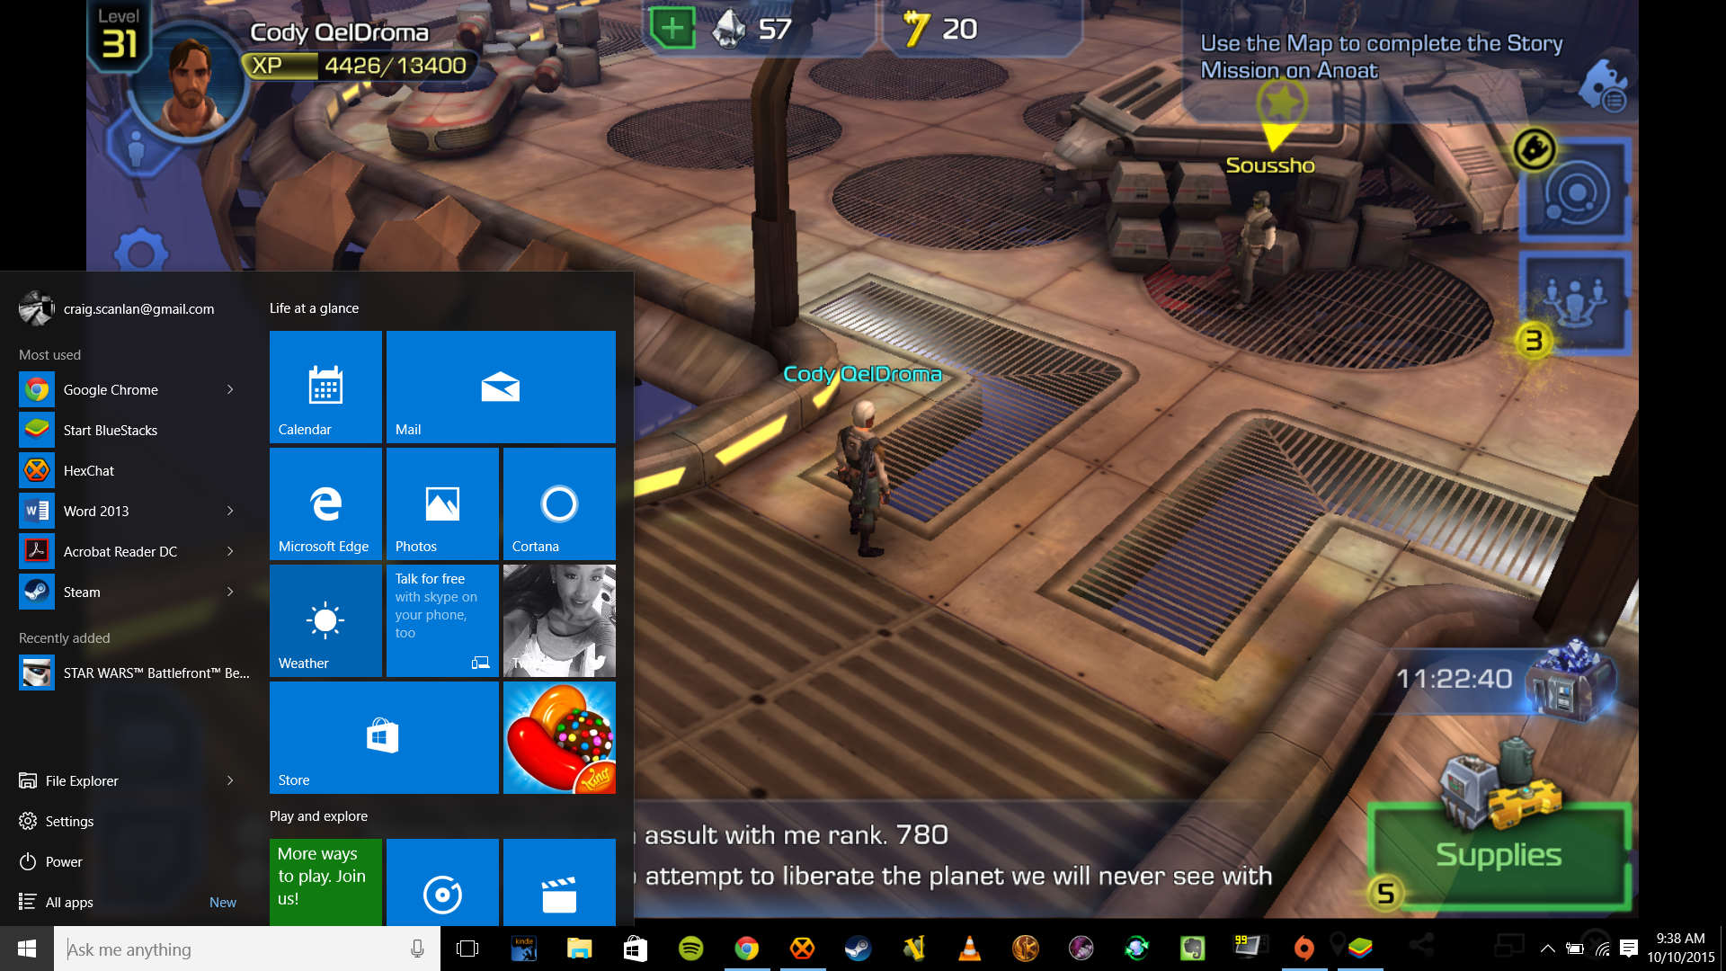
Task: Toggle the Task View button
Action: [x=467, y=949]
